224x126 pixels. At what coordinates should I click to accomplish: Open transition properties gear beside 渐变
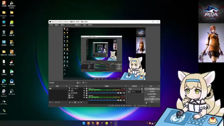coord(142,89)
